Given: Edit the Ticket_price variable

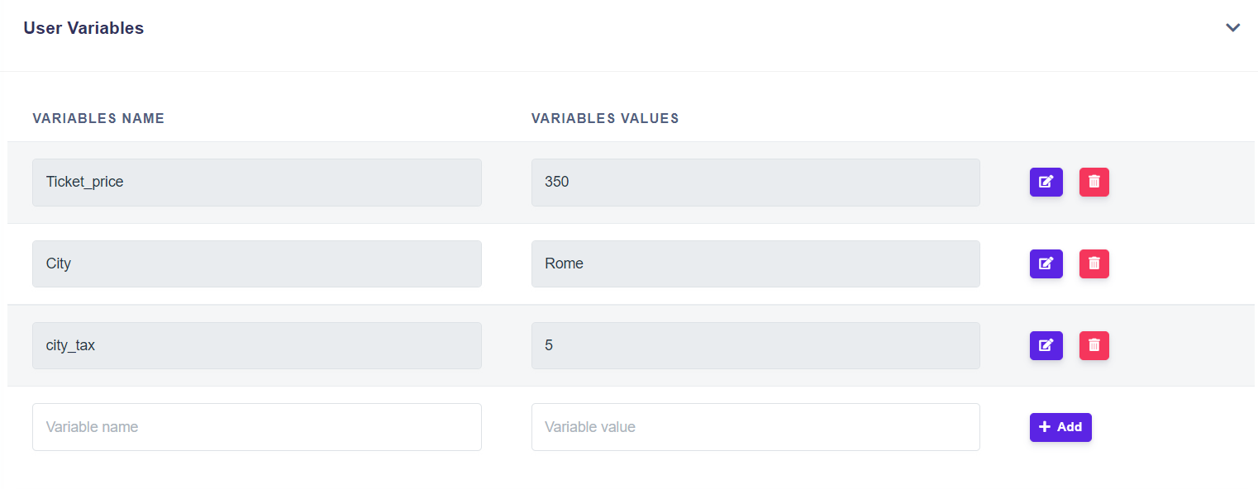Looking at the screenshot, I should 1046,182.
